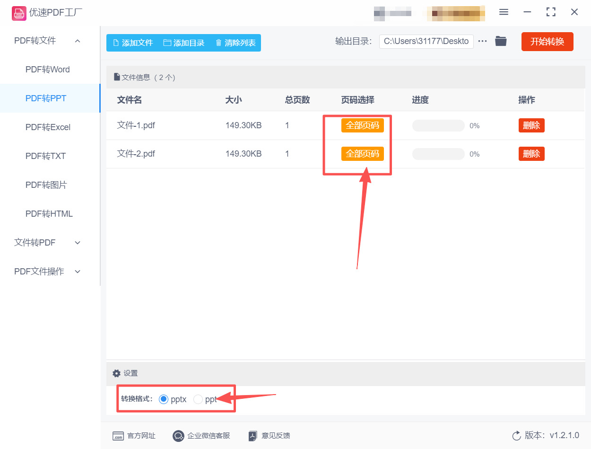The image size is (591, 449).
Task: Click 全部页码 for 文件-2.pdf
Action: coord(363,154)
